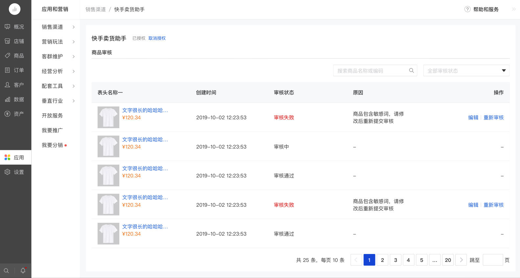Click the pagination ellipsis button
The width and height of the screenshot is (520, 278).
tap(435, 260)
